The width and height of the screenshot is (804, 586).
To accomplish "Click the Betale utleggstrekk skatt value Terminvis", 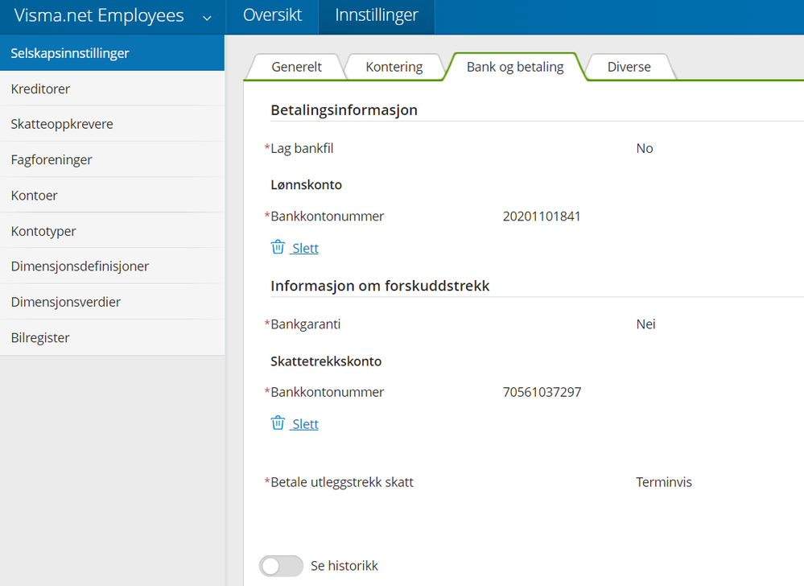I will (x=664, y=482).
